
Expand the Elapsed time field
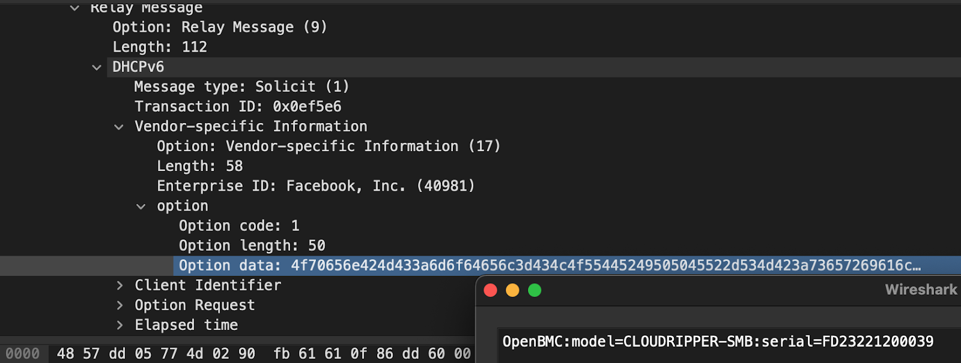click(x=118, y=325)
